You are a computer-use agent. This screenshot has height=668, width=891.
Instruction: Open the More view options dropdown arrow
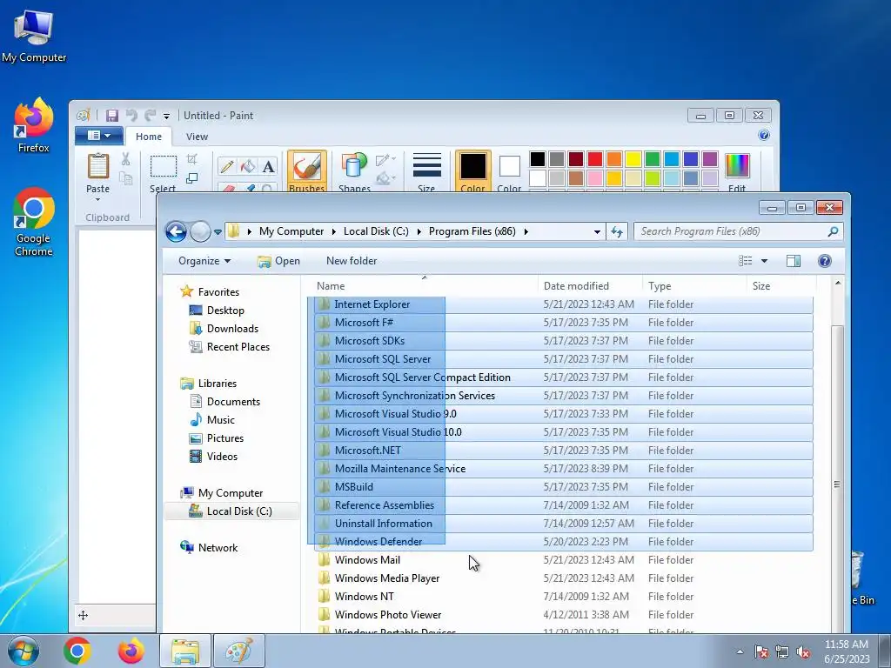pyautogui.click(x=764, y=261)
